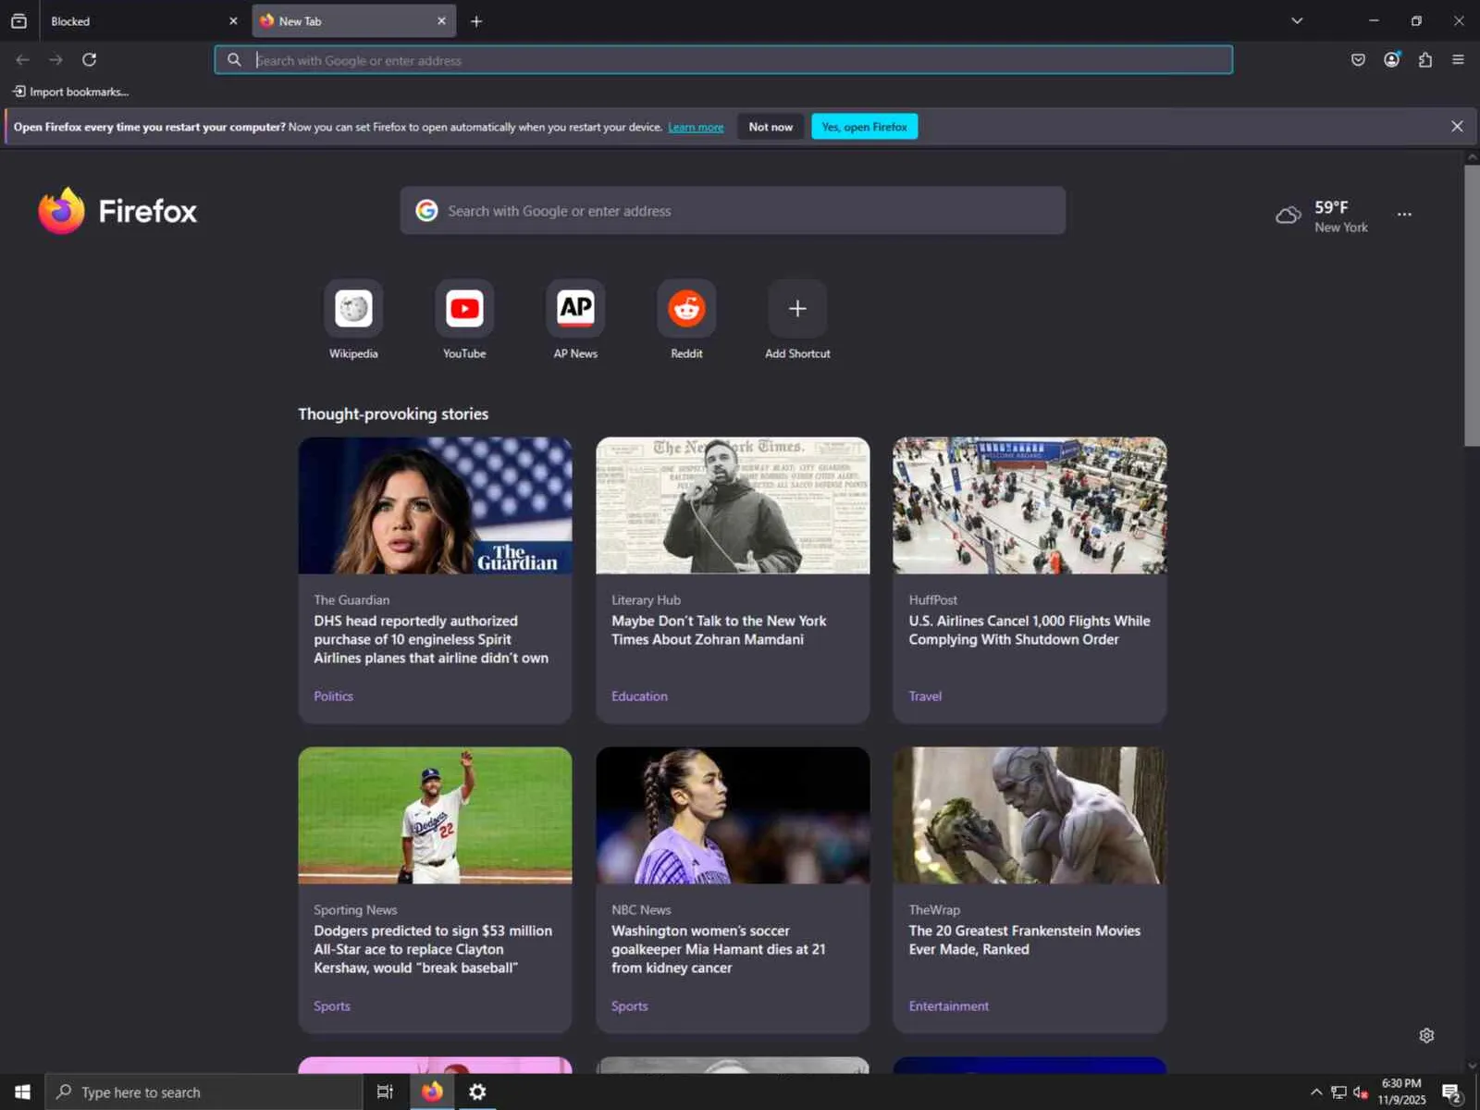Click the muted volume tray icon

click(x=1360, y=1092)
